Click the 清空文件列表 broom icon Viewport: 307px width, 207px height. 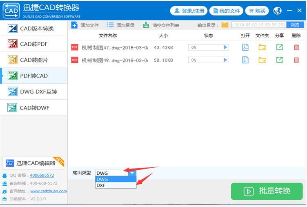(146, 25)
